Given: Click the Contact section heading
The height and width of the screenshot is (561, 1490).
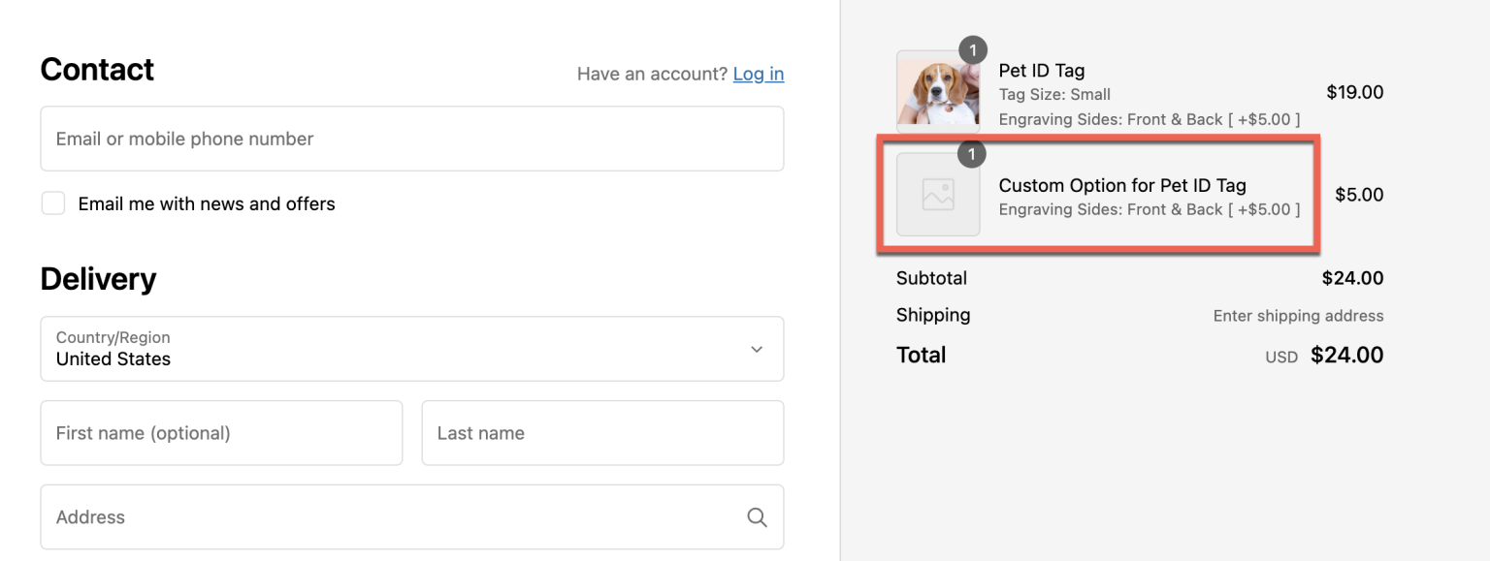Looking at the screenshot, I should coord(97,69).
